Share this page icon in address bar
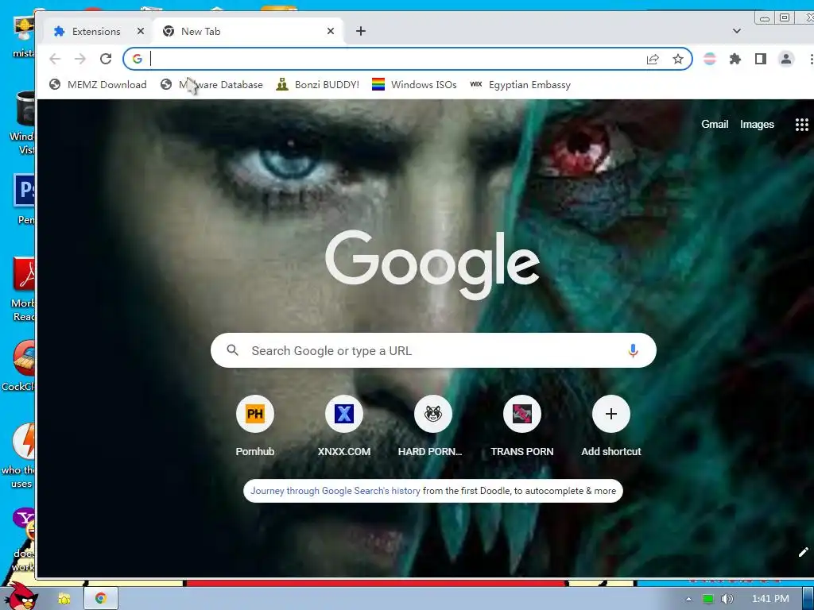814x610 pixels. point(653,59)
